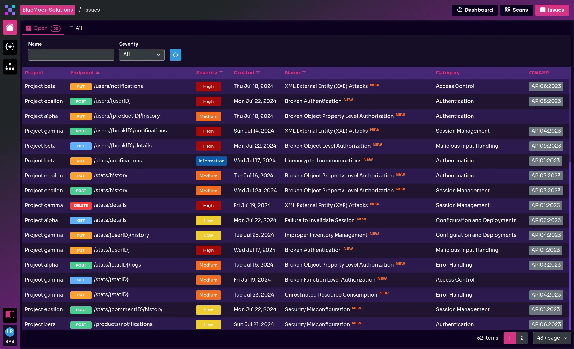Switch to the All tab

[75, 28]
